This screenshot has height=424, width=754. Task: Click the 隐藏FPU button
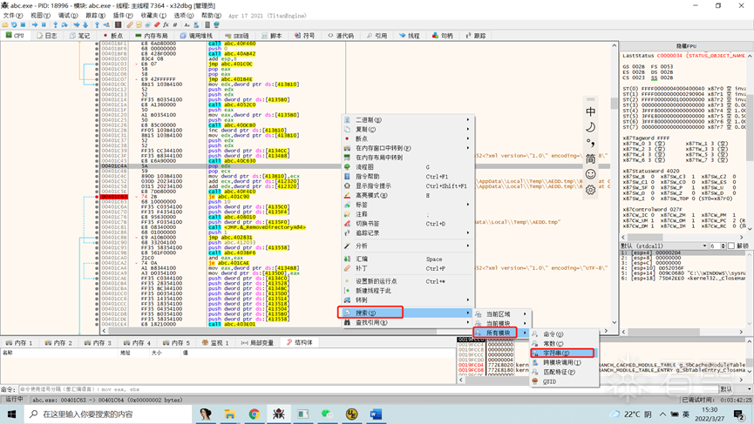pos(686,46)
